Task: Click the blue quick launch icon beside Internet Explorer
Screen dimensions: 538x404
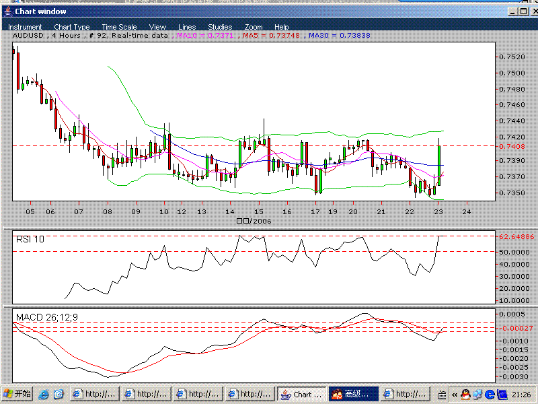Action: pyautogui.click(x=59, y=394)
